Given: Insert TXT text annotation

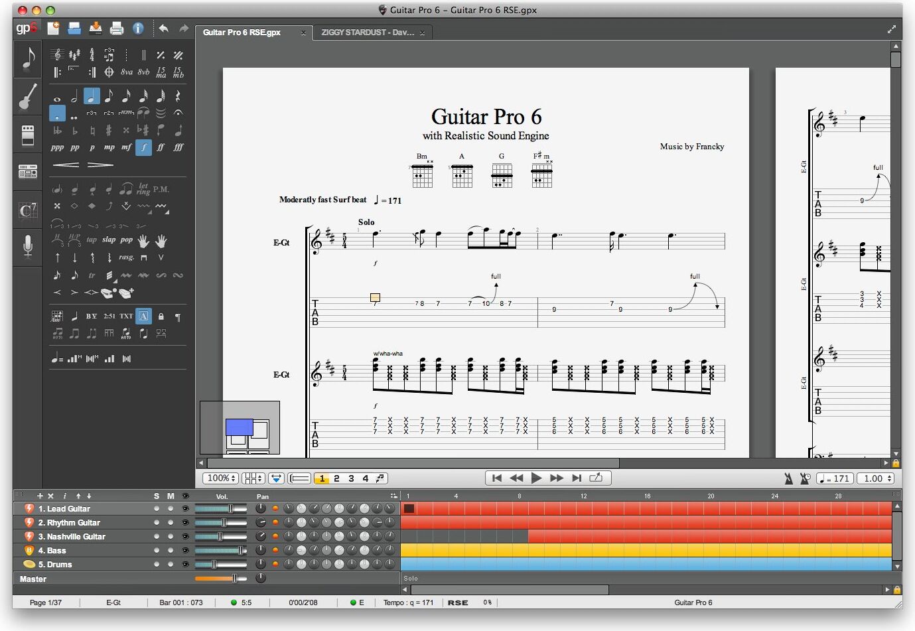Looking at the screenshot, I should pyautogui.click(x=126, y=316).
